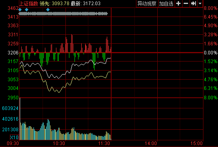The height and width of the screenshot is (147, 218).
Task: Click the plus zoom-in icon
Action: 178,4
